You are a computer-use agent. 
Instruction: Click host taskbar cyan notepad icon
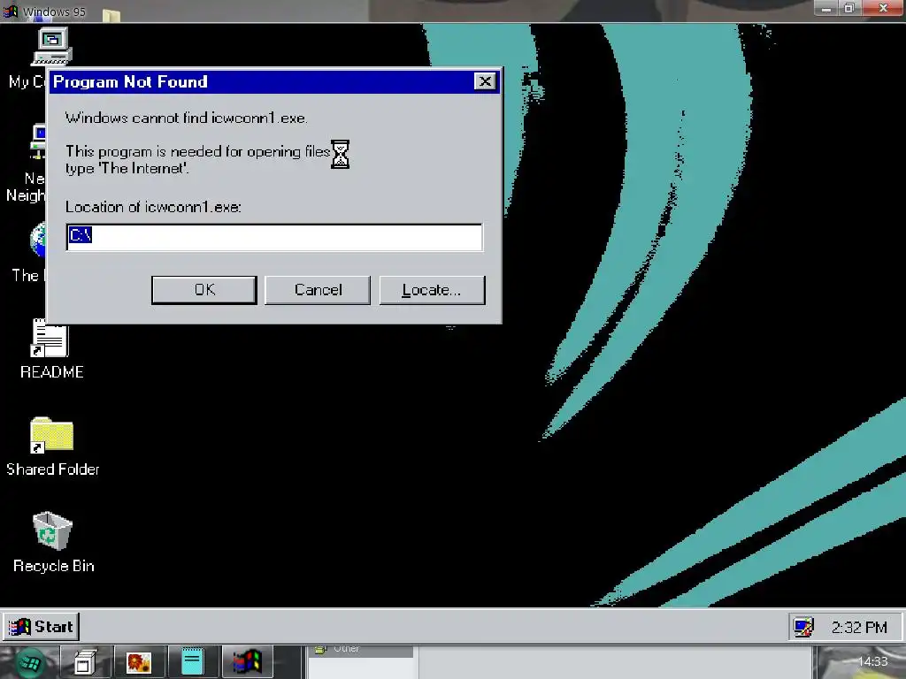(x=192, y=662)
